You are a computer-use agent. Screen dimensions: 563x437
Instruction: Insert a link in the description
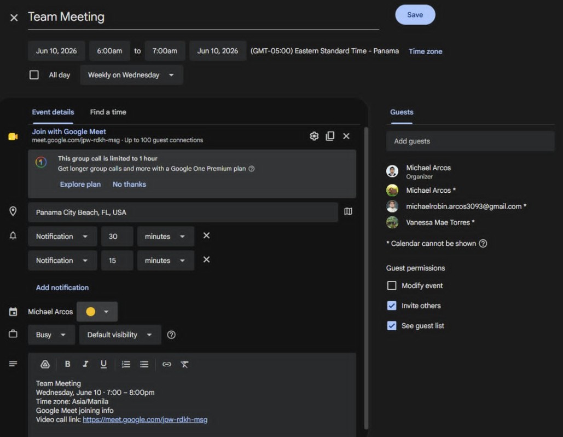tap(166, 364)
